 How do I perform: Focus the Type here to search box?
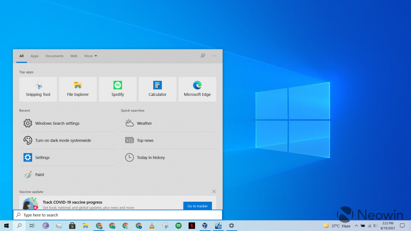click(x=118, y=215)
